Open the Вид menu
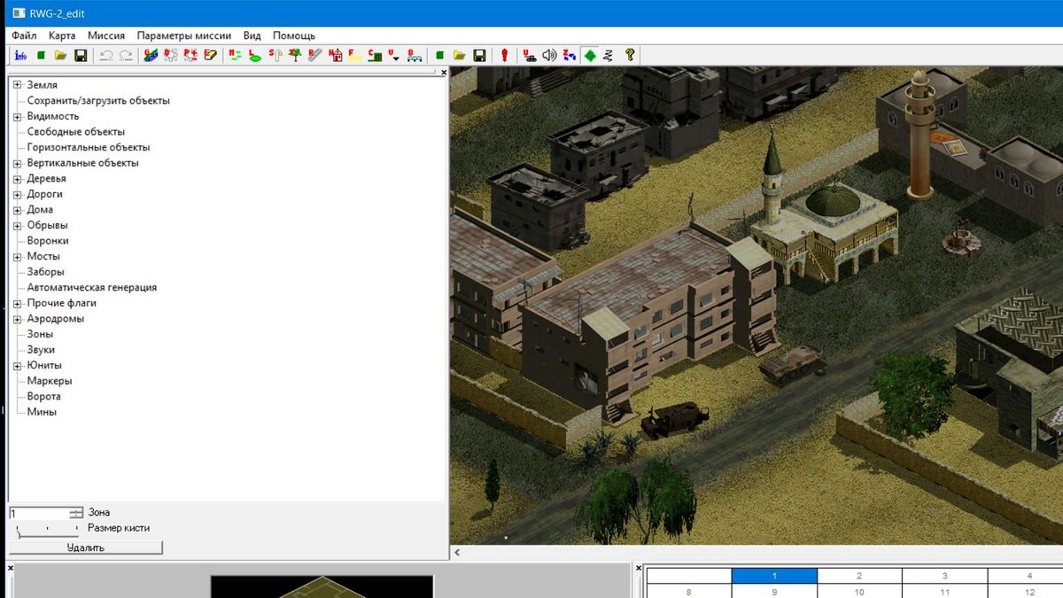Image resolution: width=1063 pixels, height=598 pixels. [252, 35]
